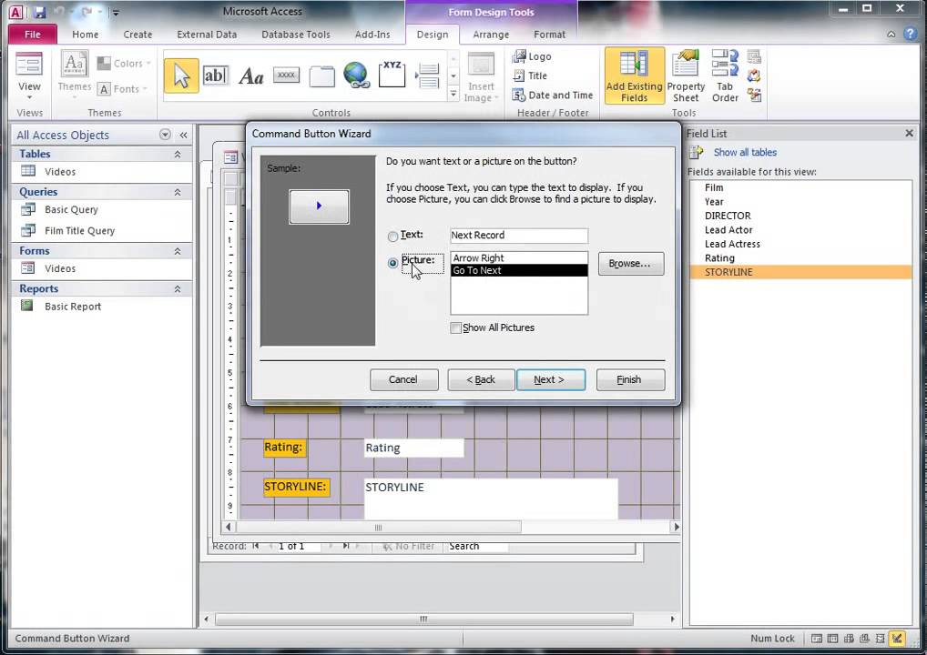
Task: Minimize the ribbon with the caret
Action: pyautogui.click(x=891, y=35)
